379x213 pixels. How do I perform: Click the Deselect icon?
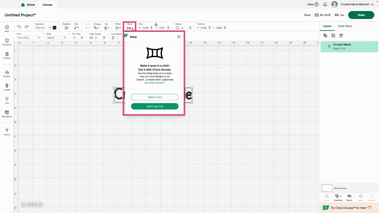[67, 28]
